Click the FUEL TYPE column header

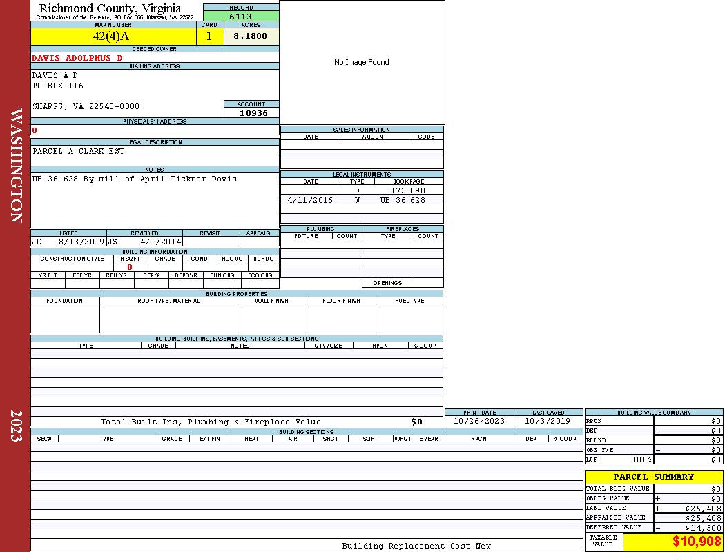click(409, 301)
